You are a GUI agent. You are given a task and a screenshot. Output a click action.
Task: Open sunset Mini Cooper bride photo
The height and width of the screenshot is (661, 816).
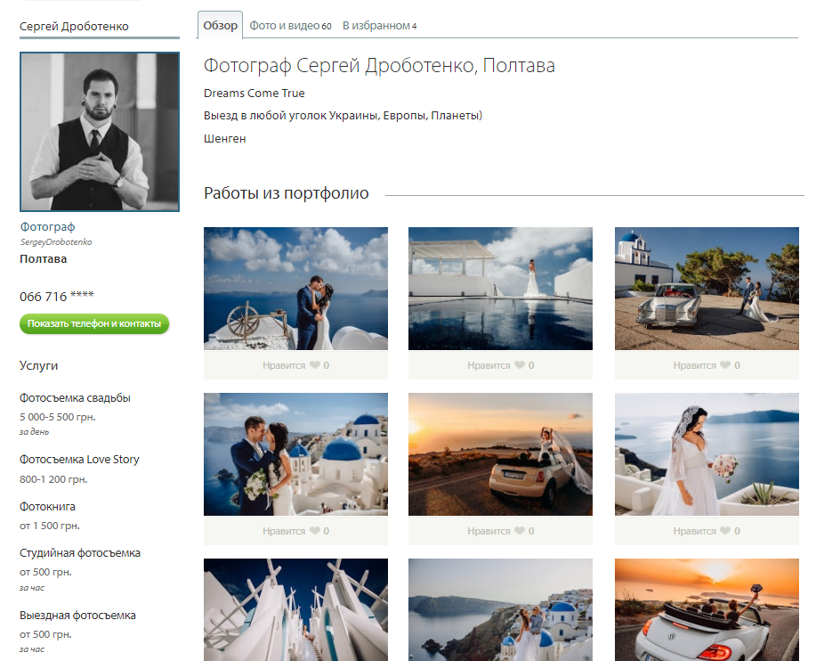500,454
